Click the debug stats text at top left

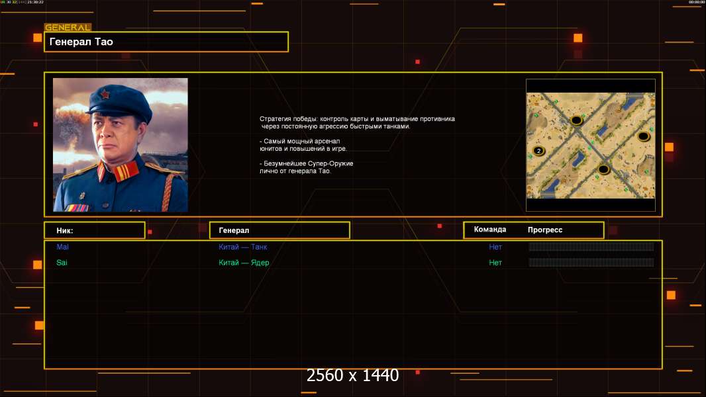pyautogui.click(x=22, y=2)
